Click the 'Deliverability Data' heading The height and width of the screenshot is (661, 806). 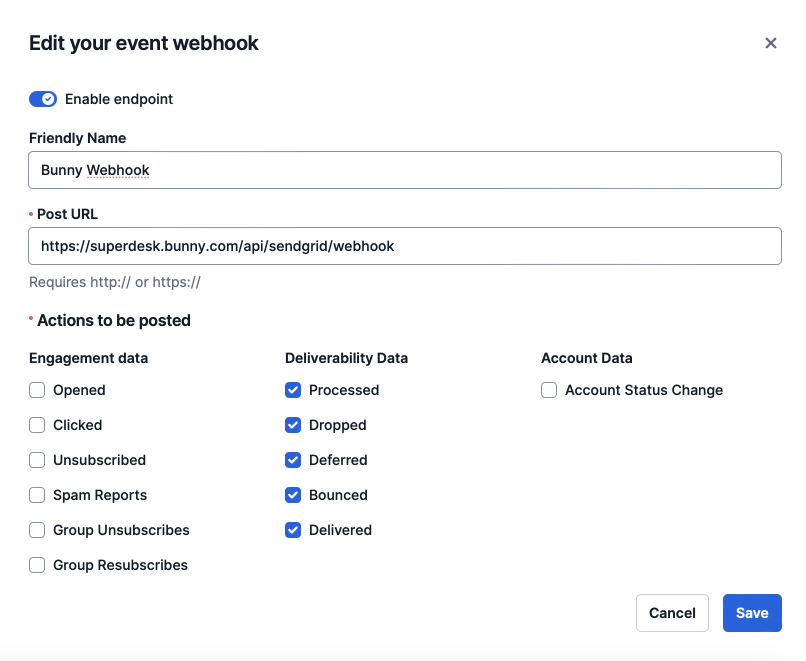(346, 358)
